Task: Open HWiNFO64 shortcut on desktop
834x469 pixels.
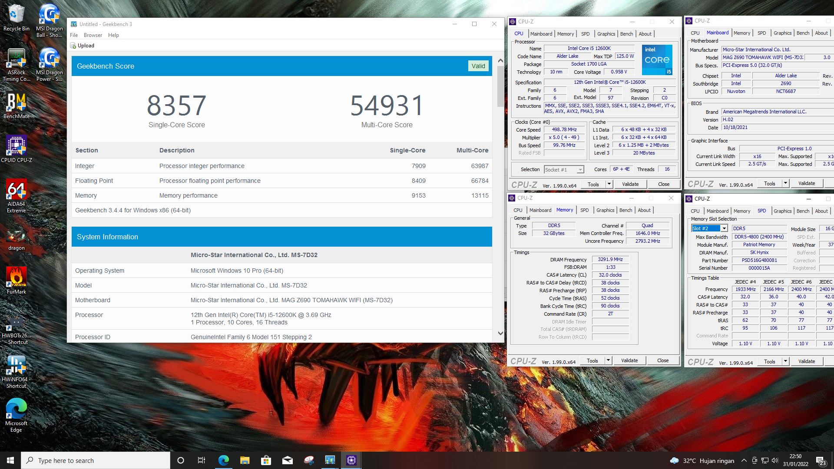Action: coord(16,372)
